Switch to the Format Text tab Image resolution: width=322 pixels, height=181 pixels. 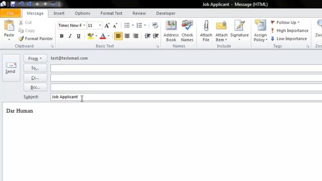[x=111, y=14]
